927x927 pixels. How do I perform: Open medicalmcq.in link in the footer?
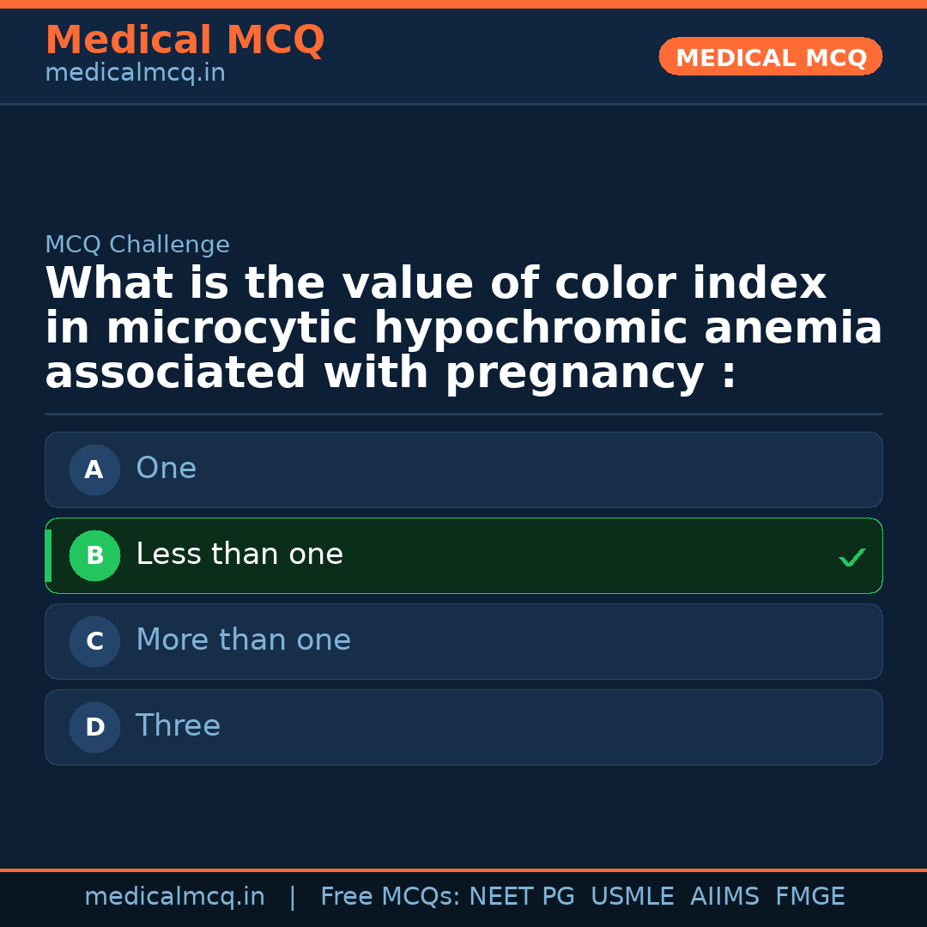(174, 897)
